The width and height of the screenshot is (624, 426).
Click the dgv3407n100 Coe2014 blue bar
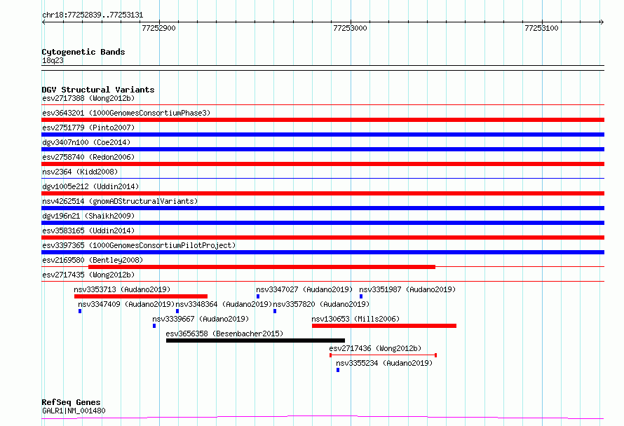coord(323,149)
